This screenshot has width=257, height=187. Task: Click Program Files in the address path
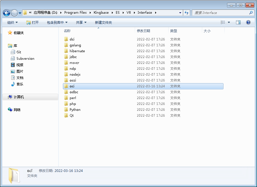point(76,13)
